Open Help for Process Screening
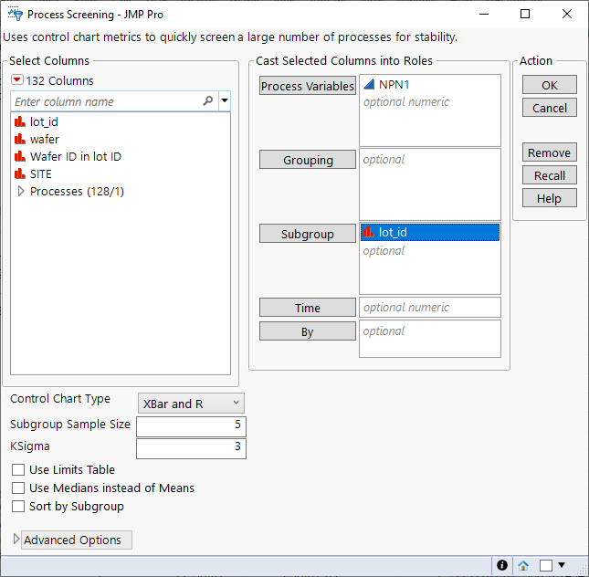The image size is (589, 577). point(549,198)
